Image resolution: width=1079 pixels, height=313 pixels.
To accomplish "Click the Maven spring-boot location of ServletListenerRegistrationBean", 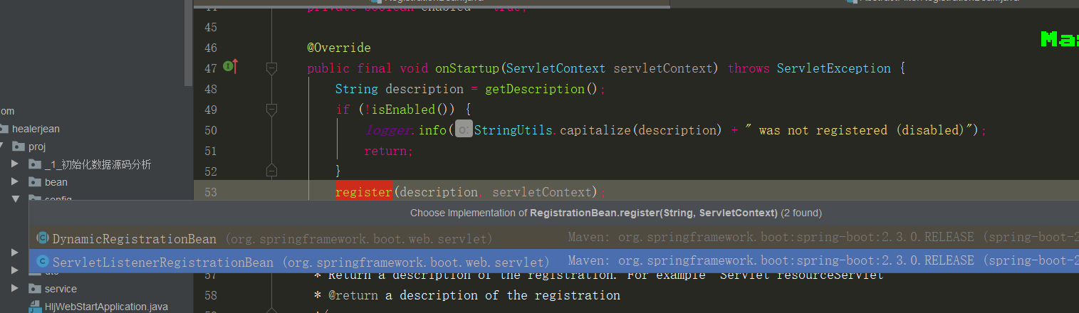I will 823,261.
